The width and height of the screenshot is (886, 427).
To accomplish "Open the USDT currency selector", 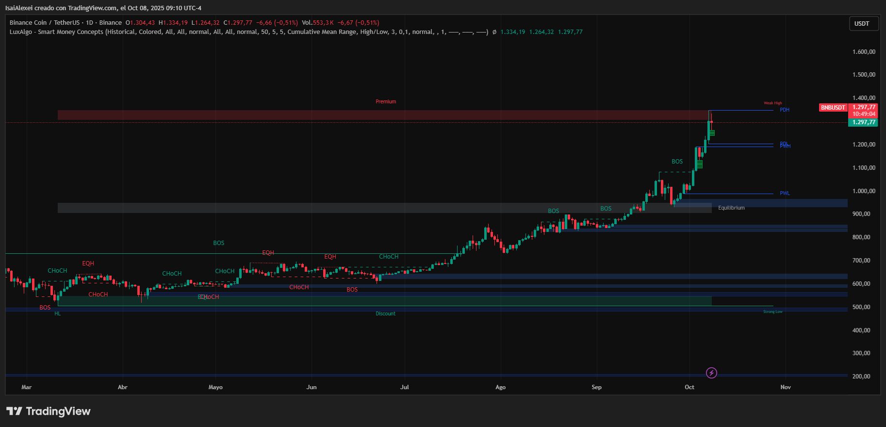I will tap(863, 23).
